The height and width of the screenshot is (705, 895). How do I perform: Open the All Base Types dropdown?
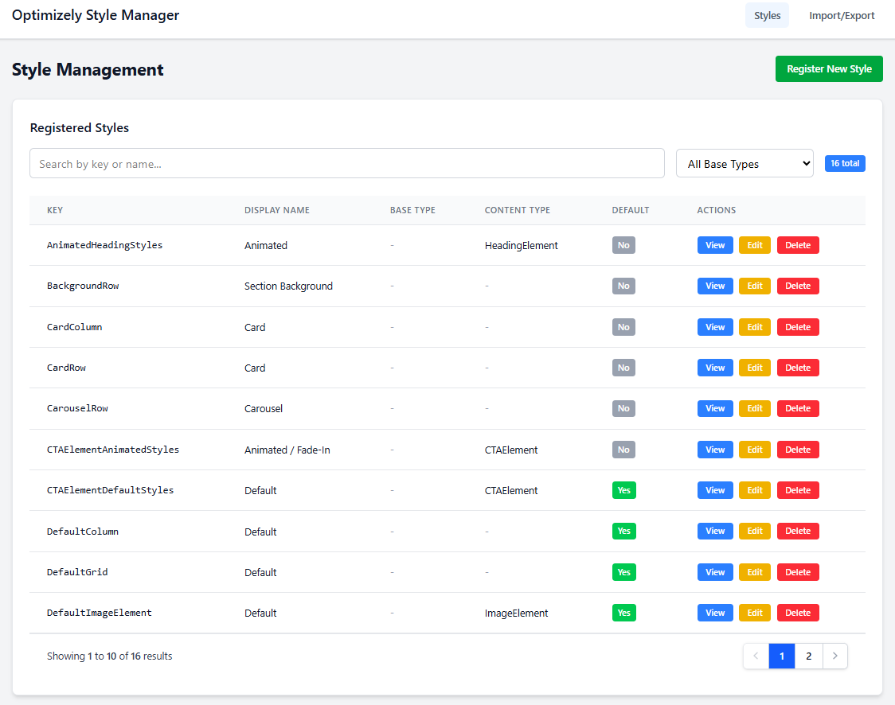(745, 164)
